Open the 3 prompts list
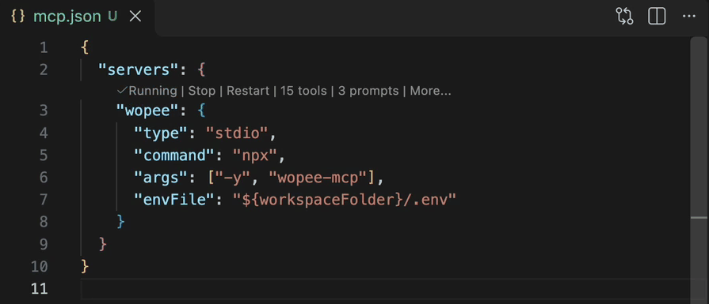The image size is (709, 304). (x=368, y=91)
